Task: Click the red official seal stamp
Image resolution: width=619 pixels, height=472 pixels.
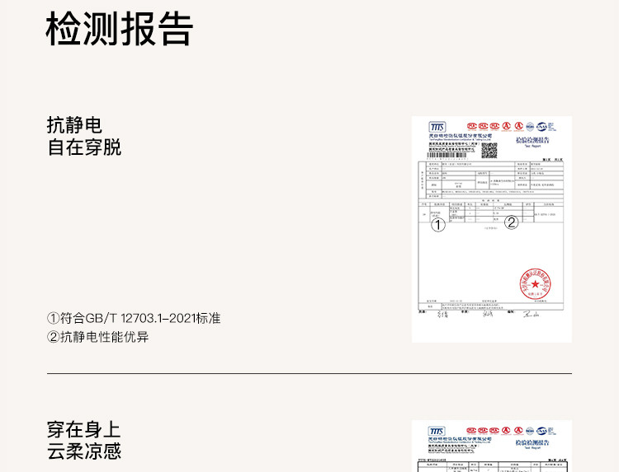Action: click(x=535, y=284)
